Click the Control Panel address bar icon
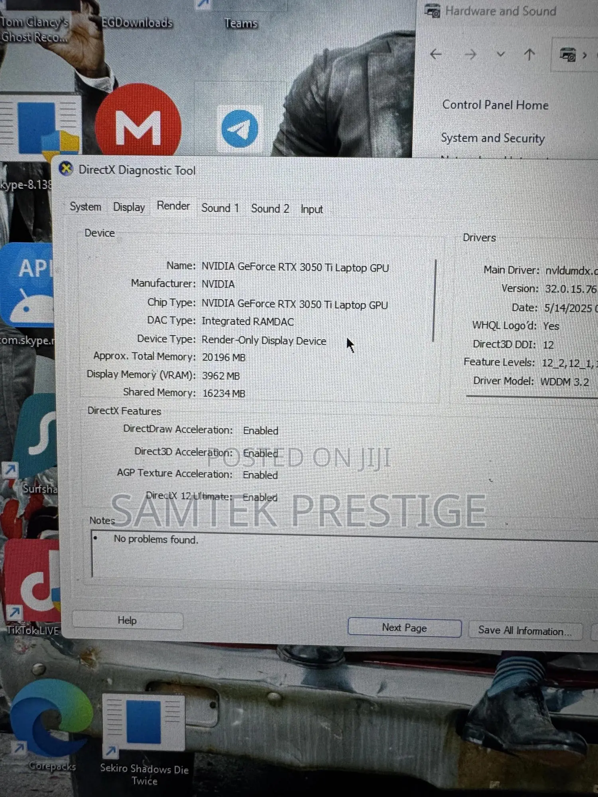The width and height of the screenshot is (598, 797). (568, 55)
